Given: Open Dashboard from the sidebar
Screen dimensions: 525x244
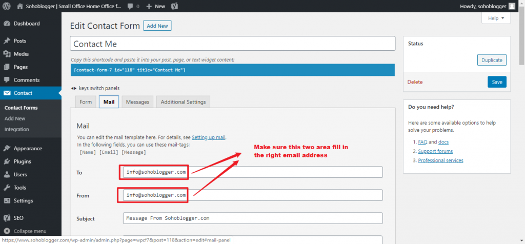Looking at the screenshot, I should click(x=26, y=24).
